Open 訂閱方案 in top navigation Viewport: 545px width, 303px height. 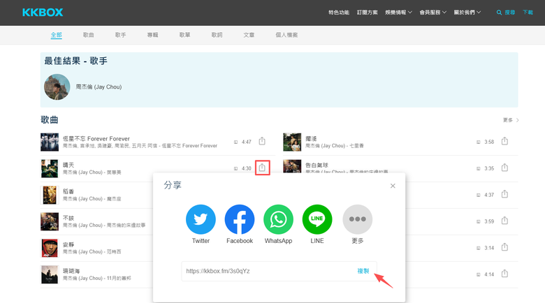[x=367, y=13]
